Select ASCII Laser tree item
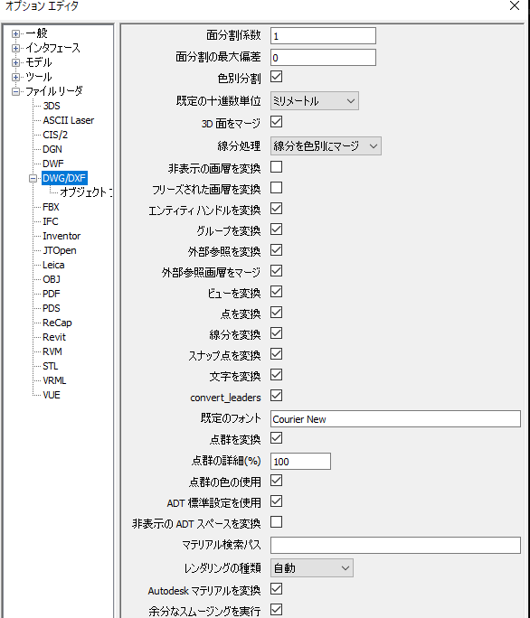The width and height of the screenshot is (530, 618). (x=69, y=120)
